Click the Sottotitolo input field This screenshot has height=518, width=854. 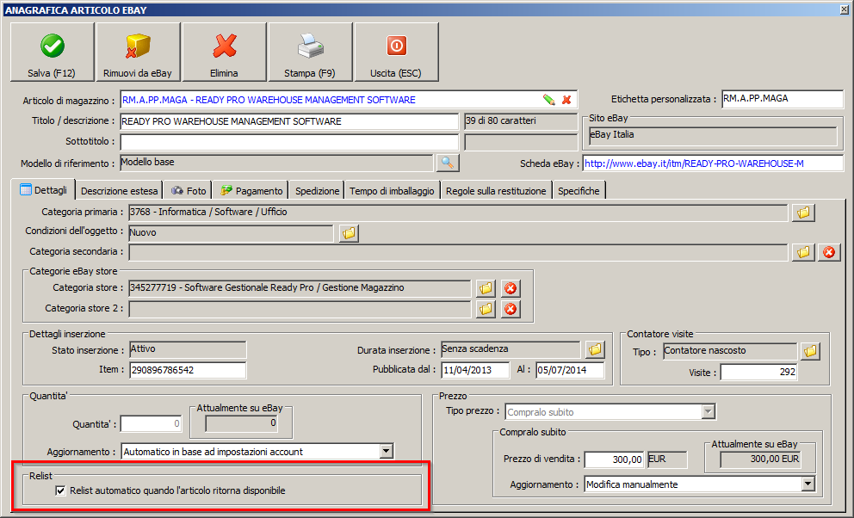(x=288, y=142)
